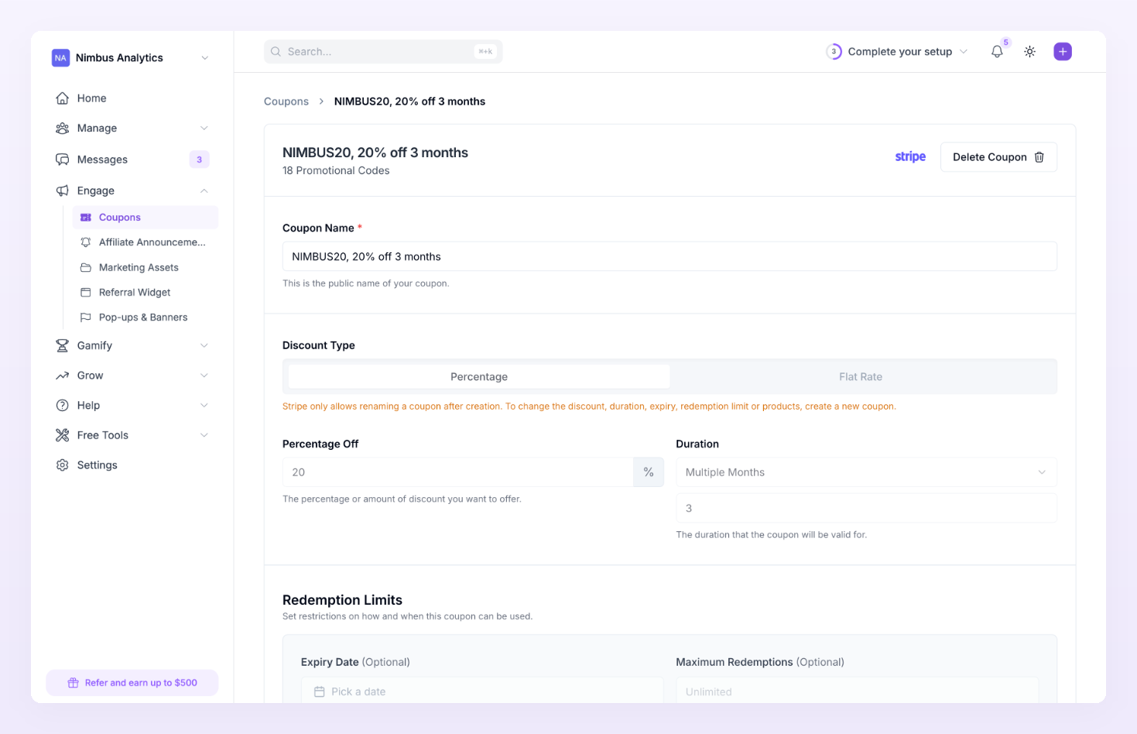The width and height of the screenshot is (1137, 734).
Task: Open the Duration Multiple Months dropdown
Action: point(866,472)
